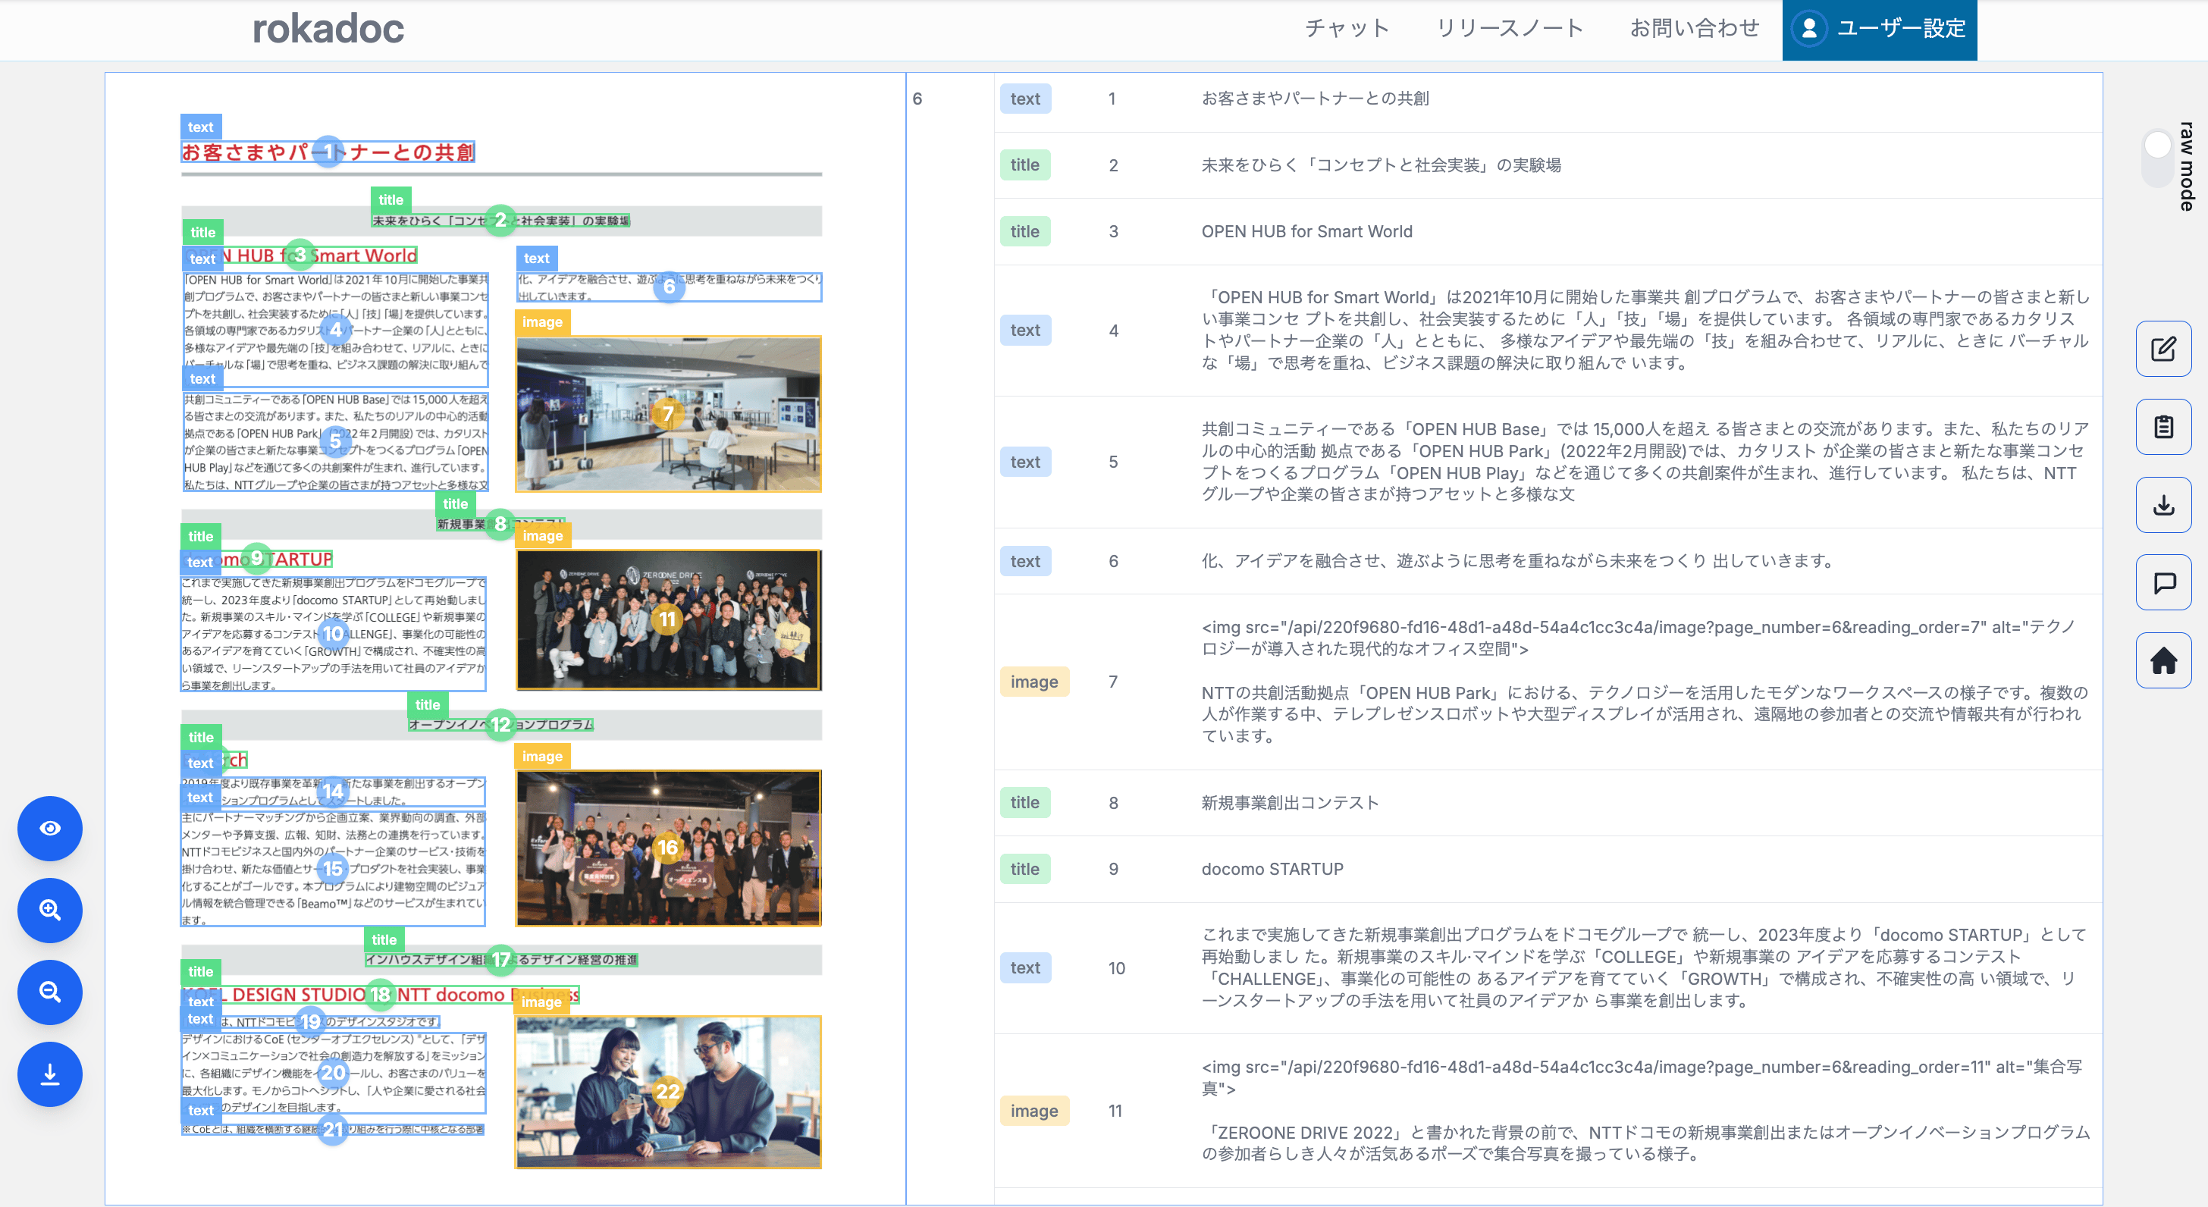Select marker 18 on DESIGN STUDIO heading
The width and height of the screenshot is (2208, 1207).
coord(380,995)
